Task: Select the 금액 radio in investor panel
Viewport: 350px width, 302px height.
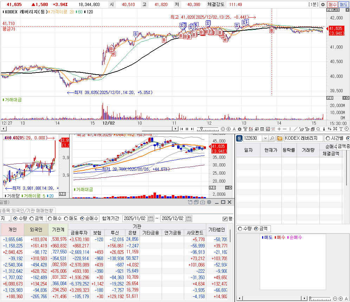Action: coord(32,219)
